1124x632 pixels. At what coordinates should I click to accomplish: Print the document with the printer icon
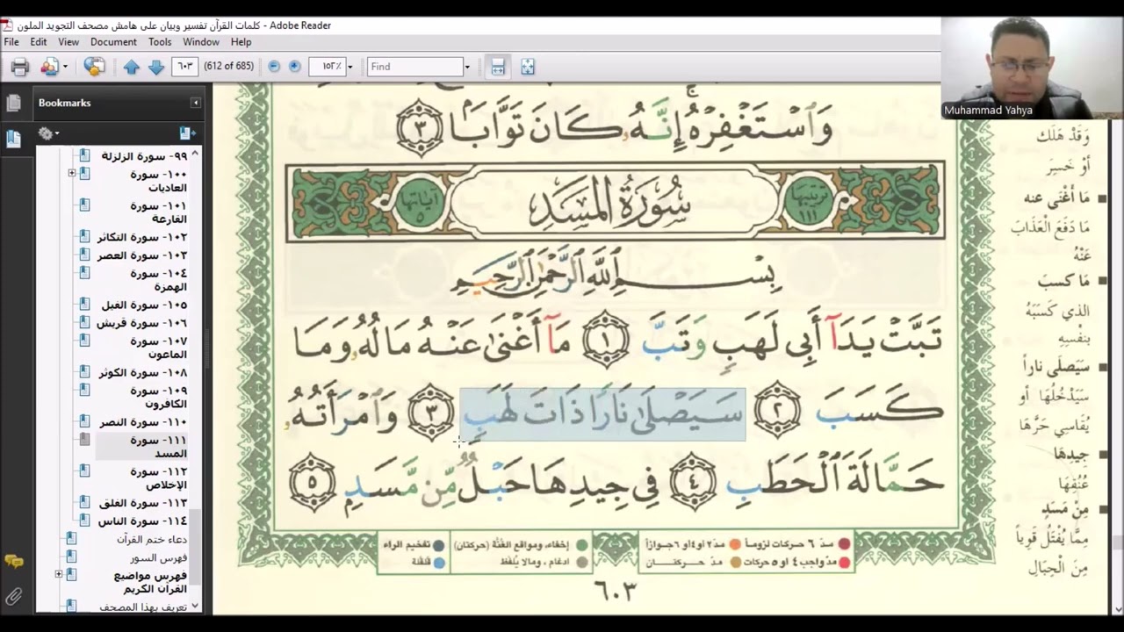[x=19, y=67]
